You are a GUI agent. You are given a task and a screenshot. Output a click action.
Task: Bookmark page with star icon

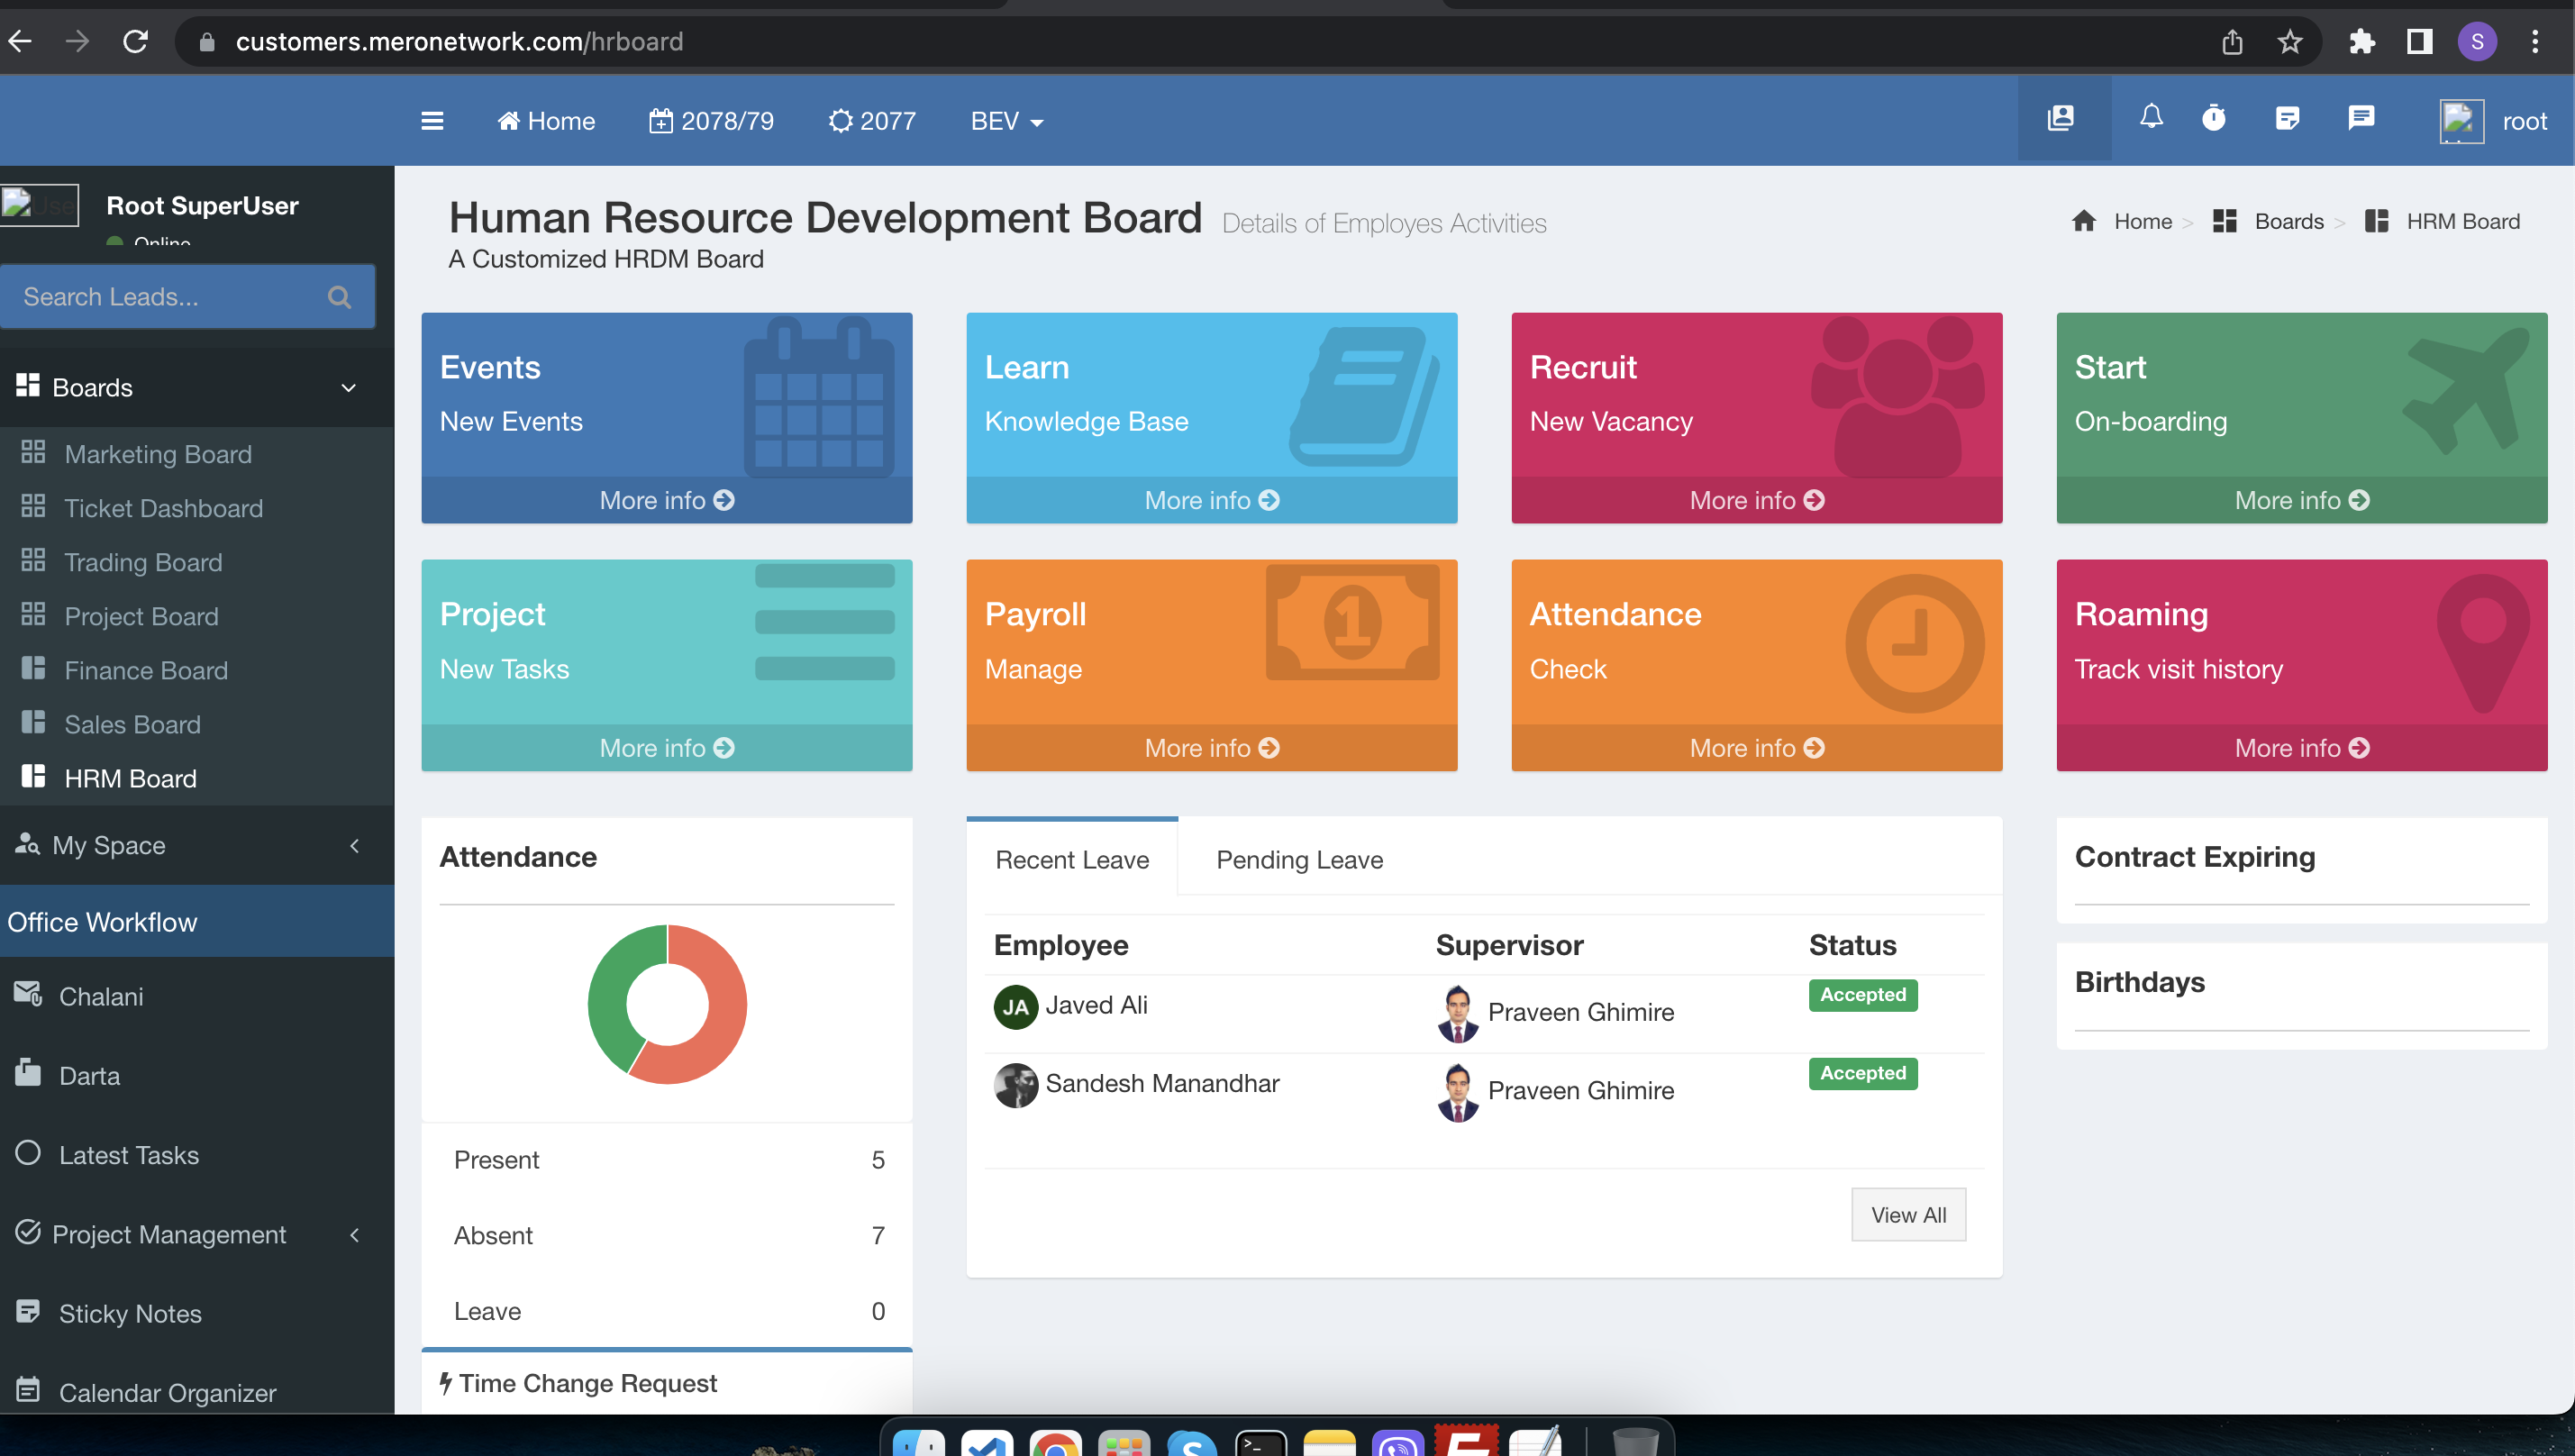(x=2289, y=41)
